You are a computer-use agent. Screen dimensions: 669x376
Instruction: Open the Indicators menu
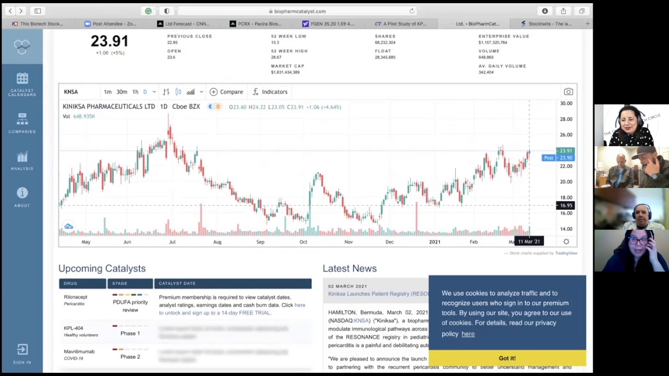[270, 92]
